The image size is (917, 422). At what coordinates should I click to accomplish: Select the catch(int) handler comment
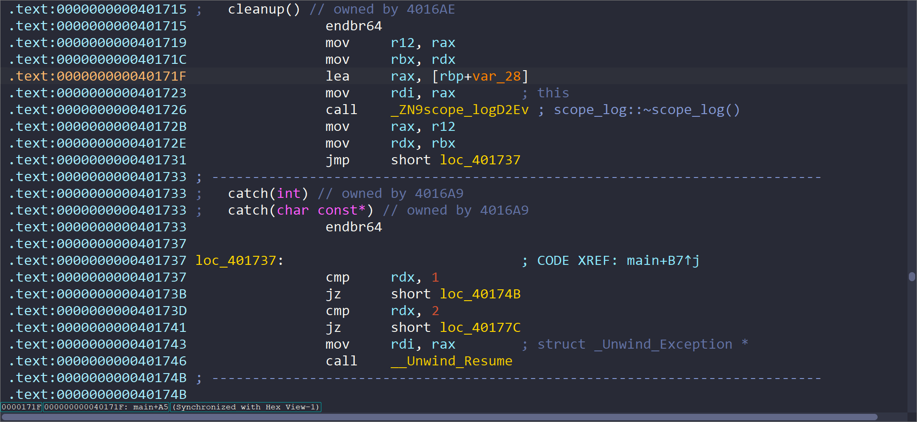pos(346,193)
